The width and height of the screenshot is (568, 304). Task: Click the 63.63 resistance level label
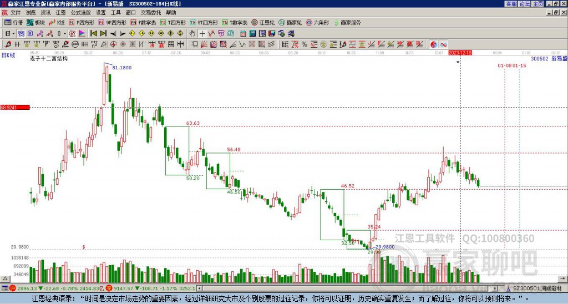pyautogui.click(x=192, y=123)
